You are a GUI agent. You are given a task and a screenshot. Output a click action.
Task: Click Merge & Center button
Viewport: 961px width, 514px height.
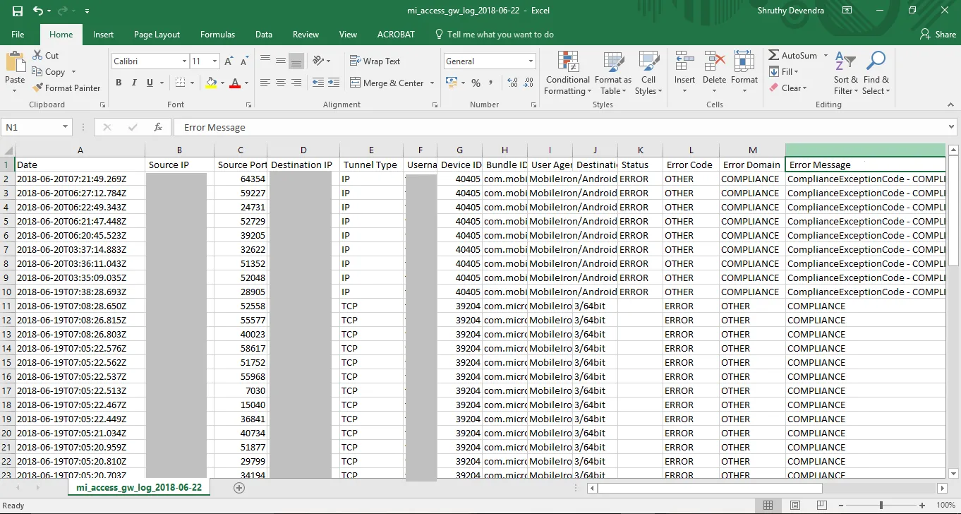387,83
